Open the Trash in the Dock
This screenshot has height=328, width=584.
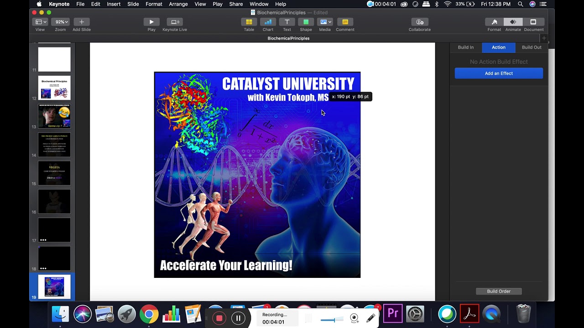click(x=523, y=314)
